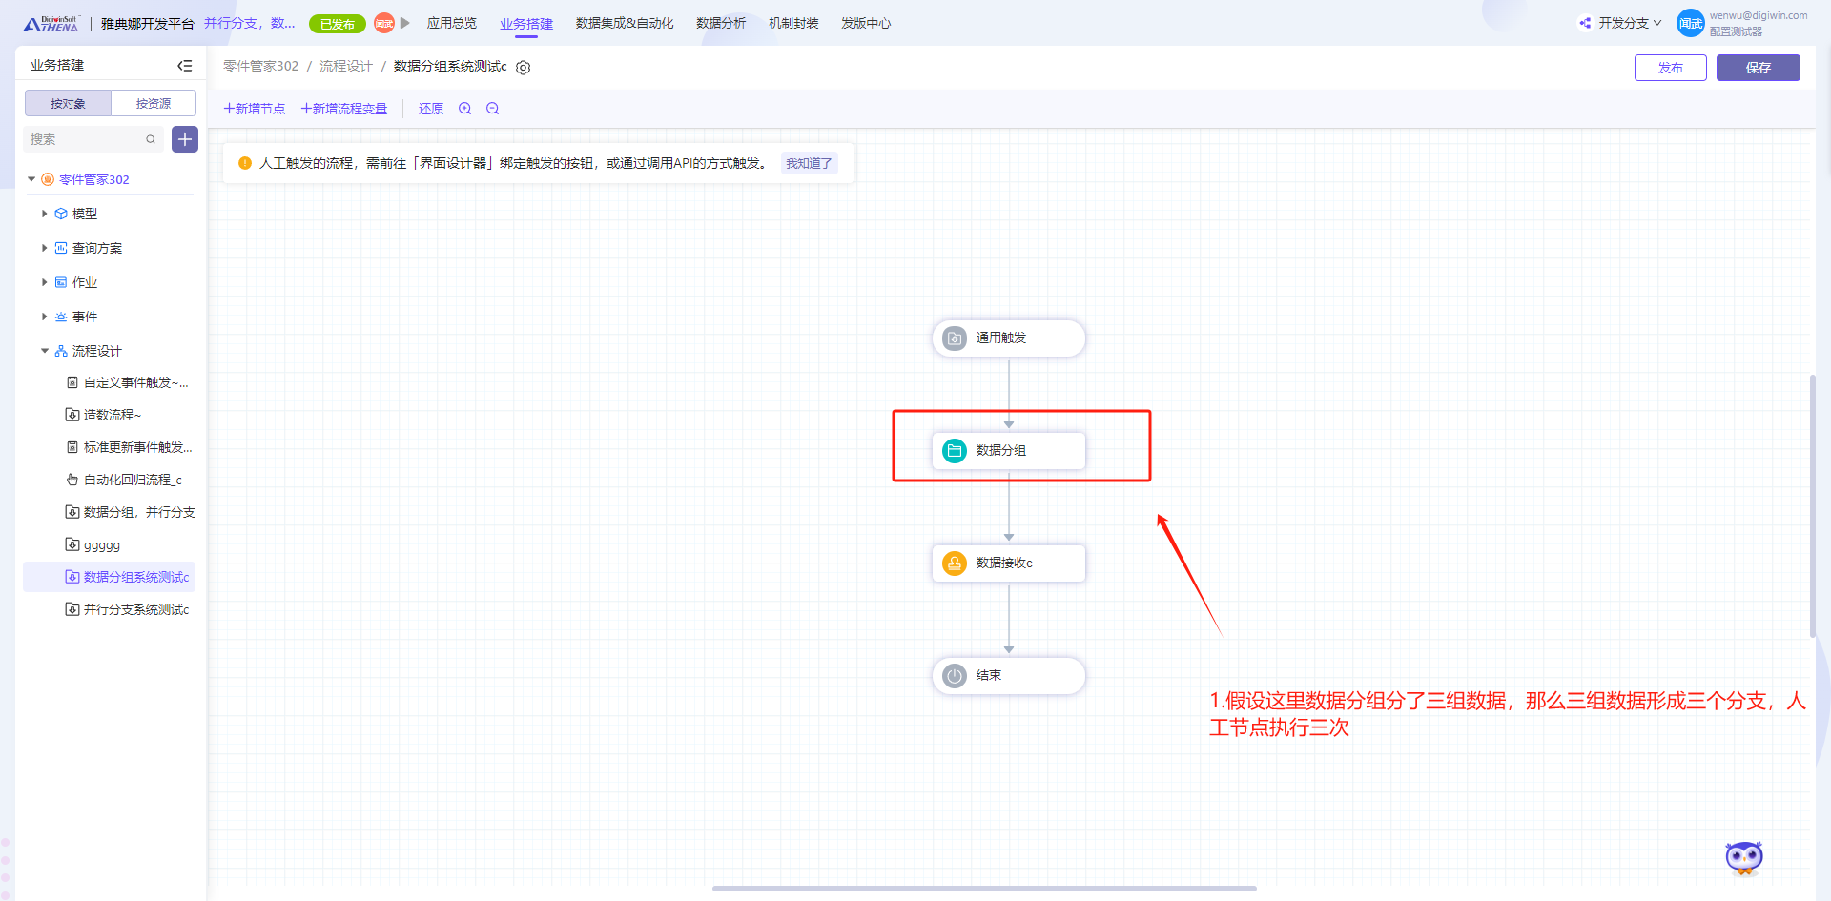Open the 开发分支 branch dropdown
The height and width of the screenshot is (901, 1831).
pyautogui.click(x=1621, y=23)
